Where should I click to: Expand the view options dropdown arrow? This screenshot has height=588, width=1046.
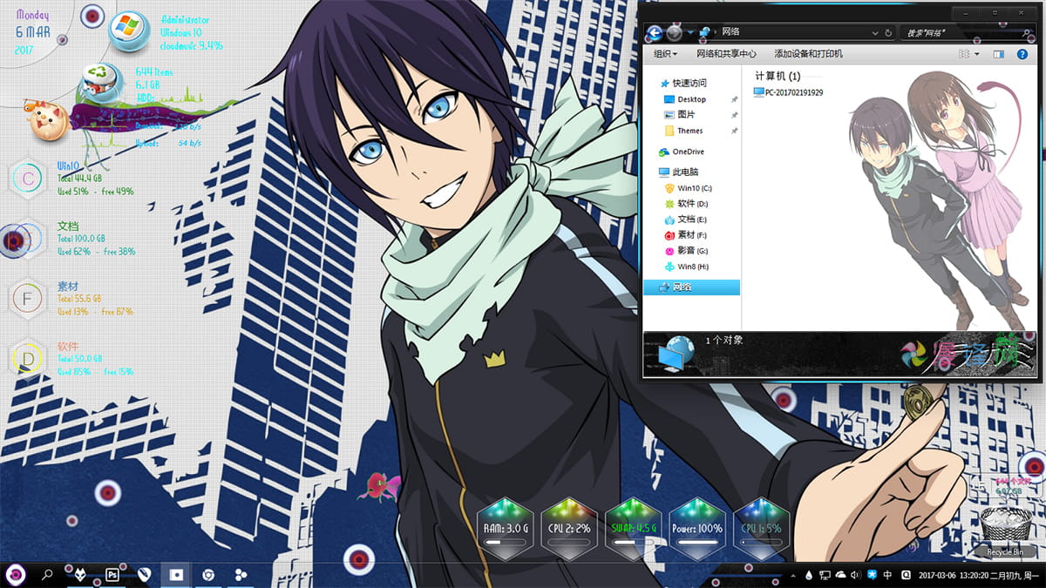(977, 54)
